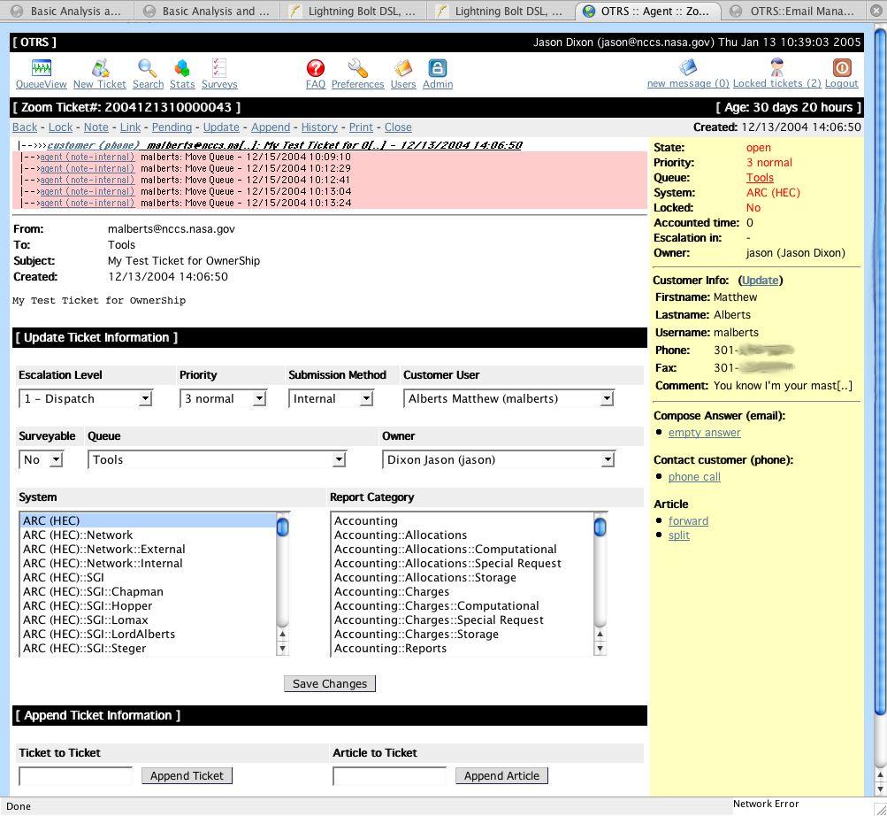
Task: Click the empty answer link
Action: [704, 433]
